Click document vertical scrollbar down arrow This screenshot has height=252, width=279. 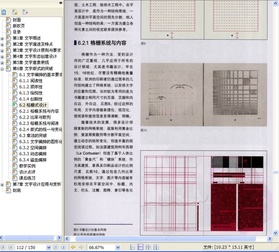(275, 232)
